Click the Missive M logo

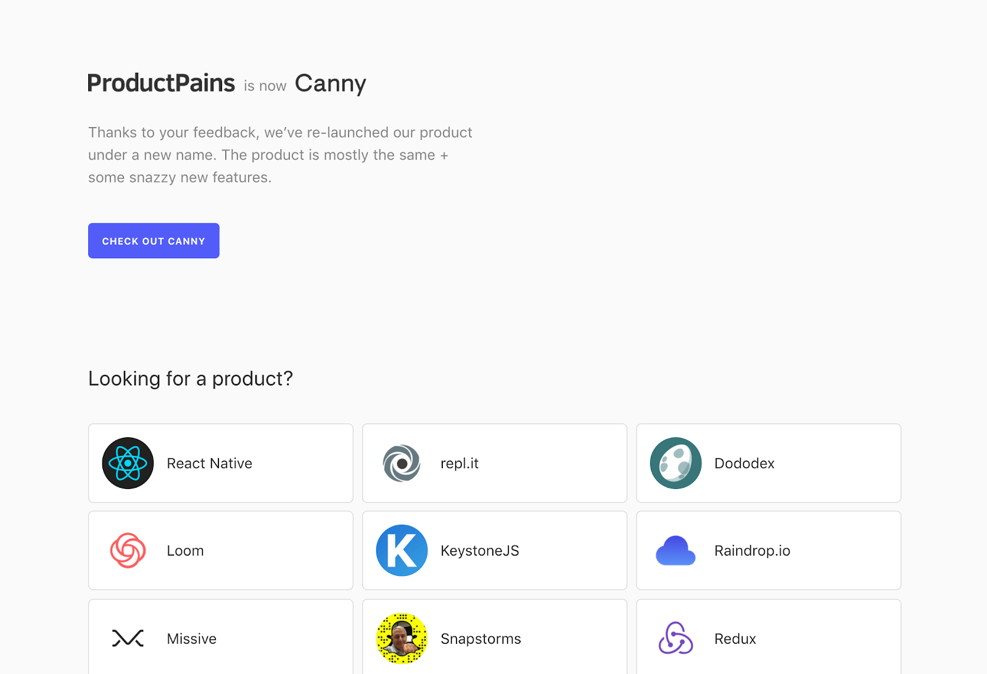[x=128, y=638]
